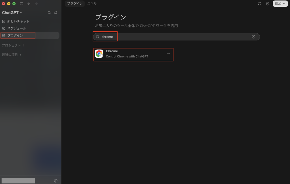Open search in the sidebar header

point(49,12)
